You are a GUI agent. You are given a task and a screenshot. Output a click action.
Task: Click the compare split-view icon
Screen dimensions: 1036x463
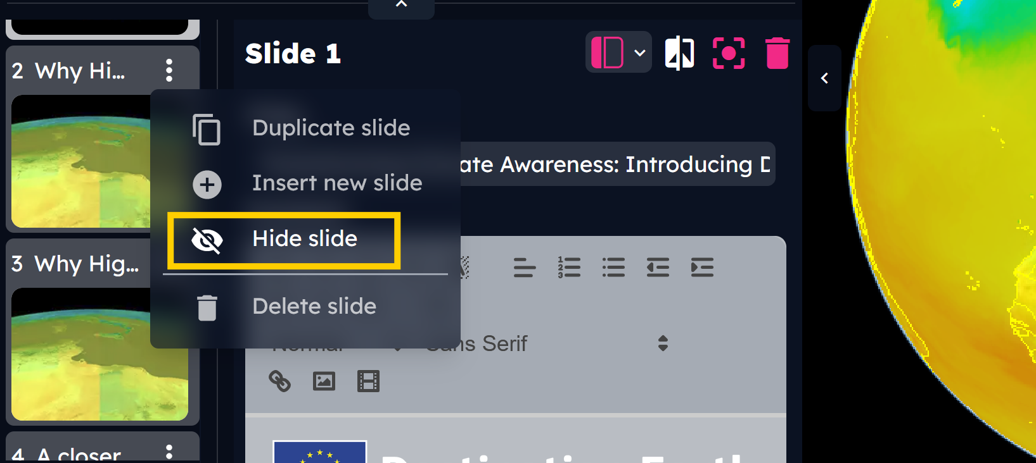[679, 53]
